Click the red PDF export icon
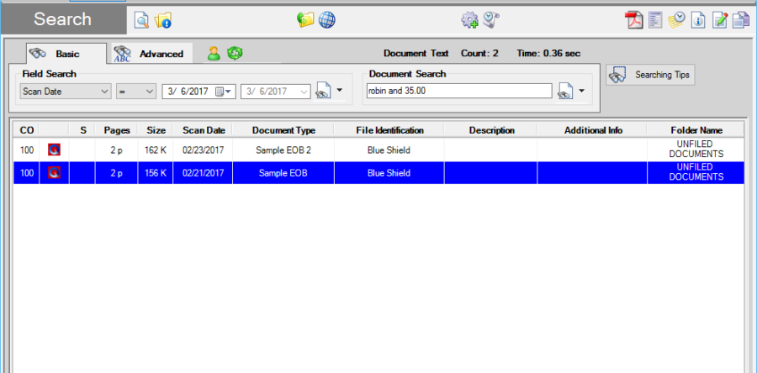 tap(634, 20)
